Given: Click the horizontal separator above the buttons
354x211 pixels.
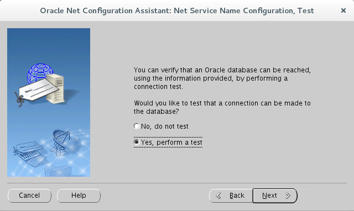Looking at the screenshot, I should (177, 183).
